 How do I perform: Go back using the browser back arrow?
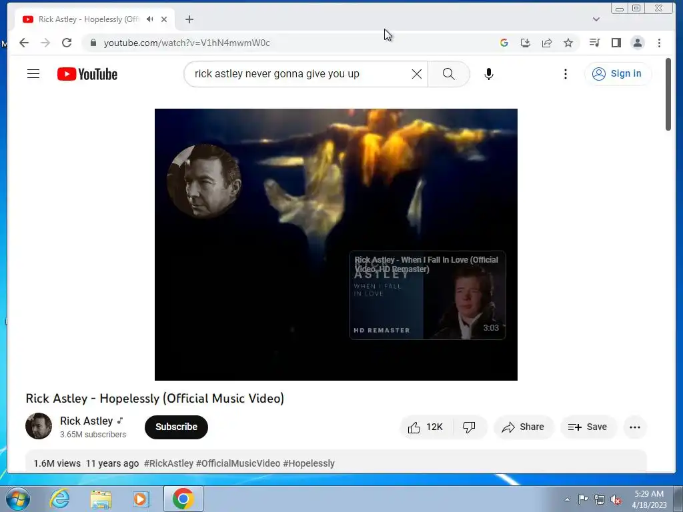click(x=24, y=43)
